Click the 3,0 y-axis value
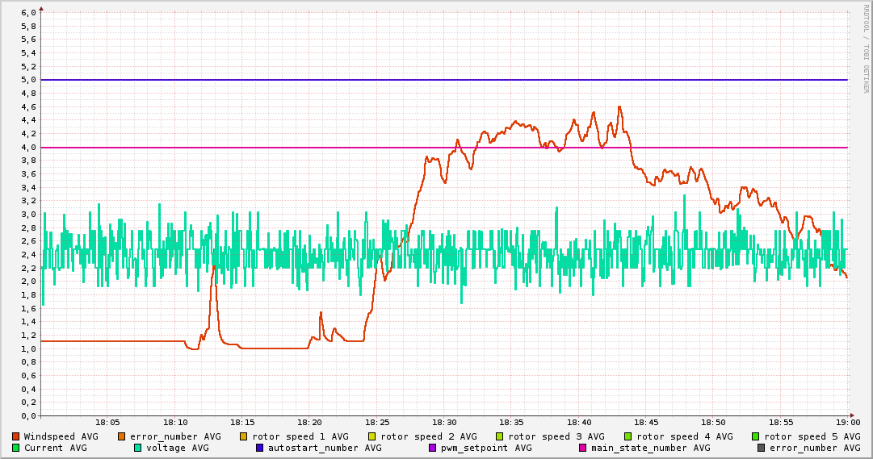The width and height of the screenshot is (873, 459). pos(29,215)
